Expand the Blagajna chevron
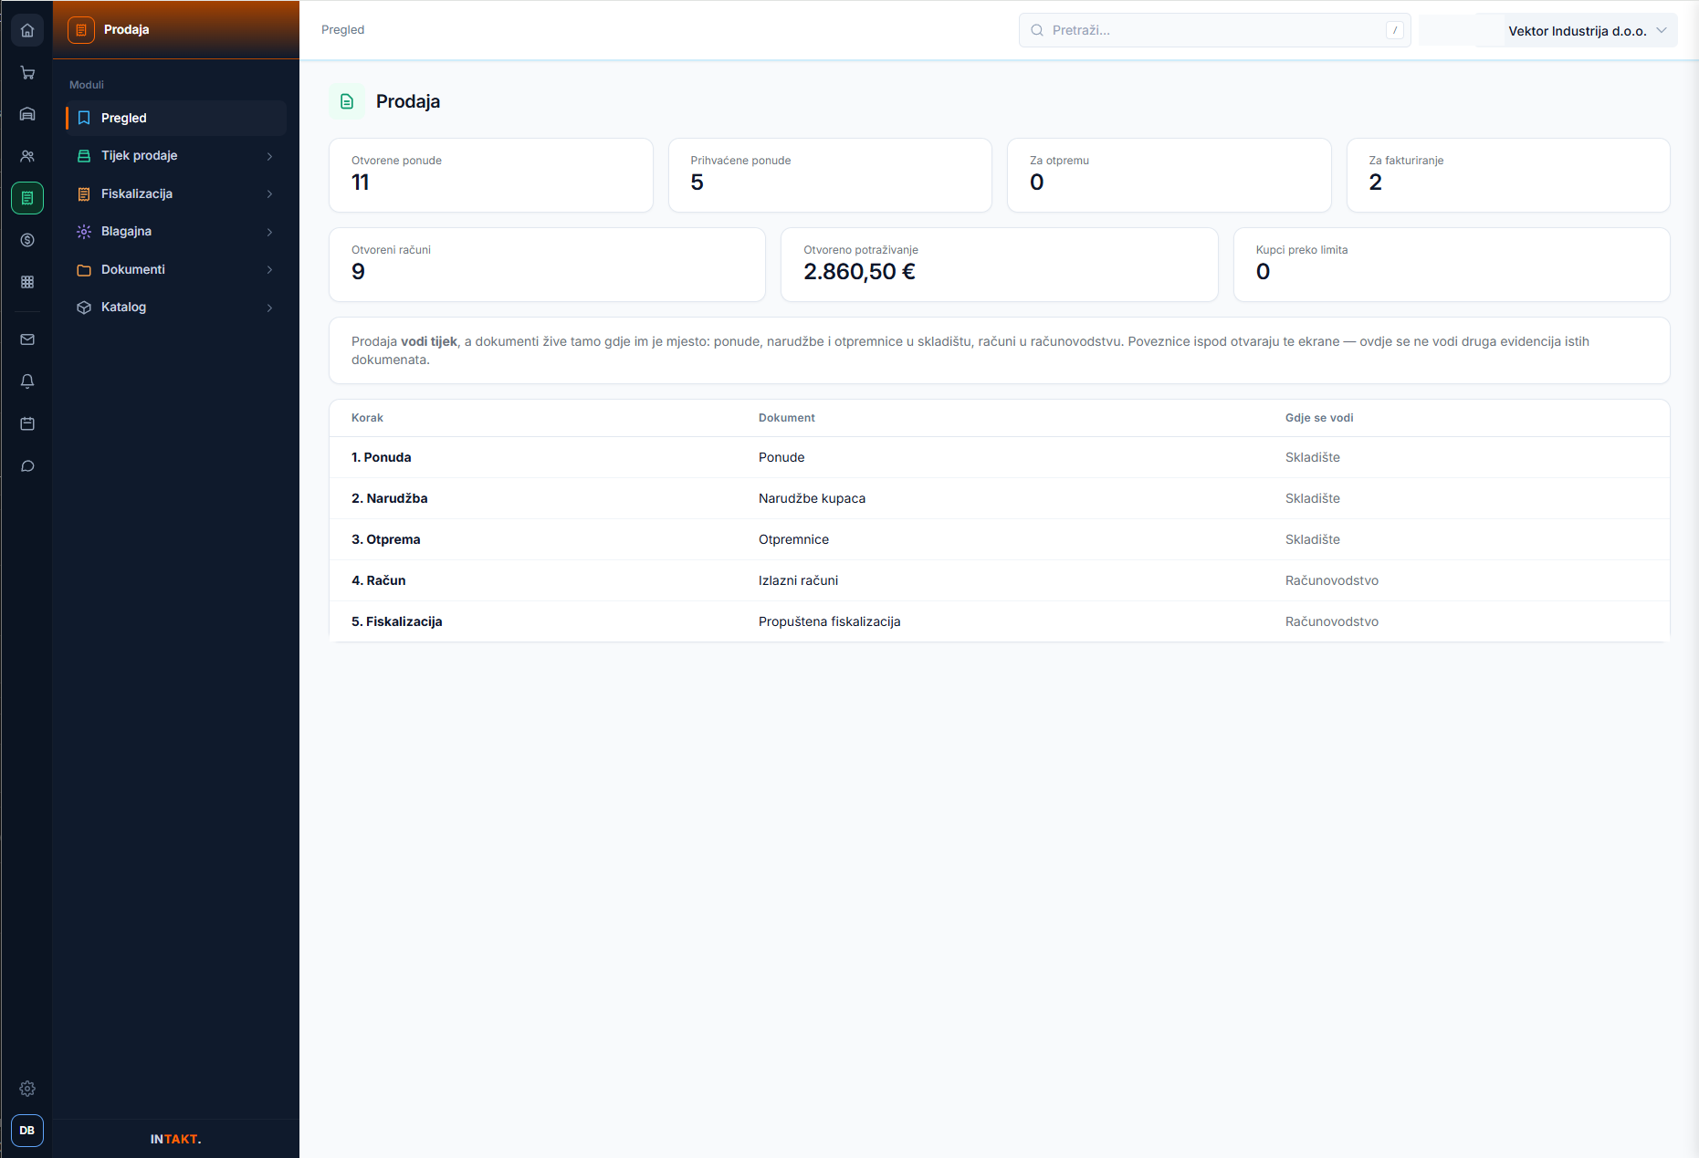 (x=269, y=232)
